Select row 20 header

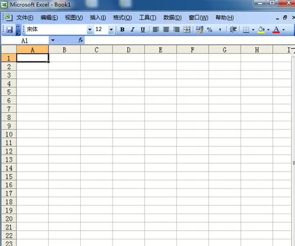coord(9,219)
